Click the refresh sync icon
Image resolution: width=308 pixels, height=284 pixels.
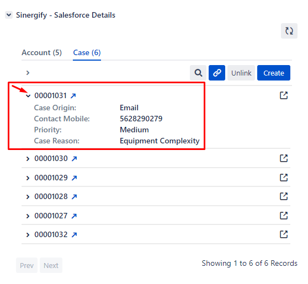pyautogui.click(x=289, y=31)
